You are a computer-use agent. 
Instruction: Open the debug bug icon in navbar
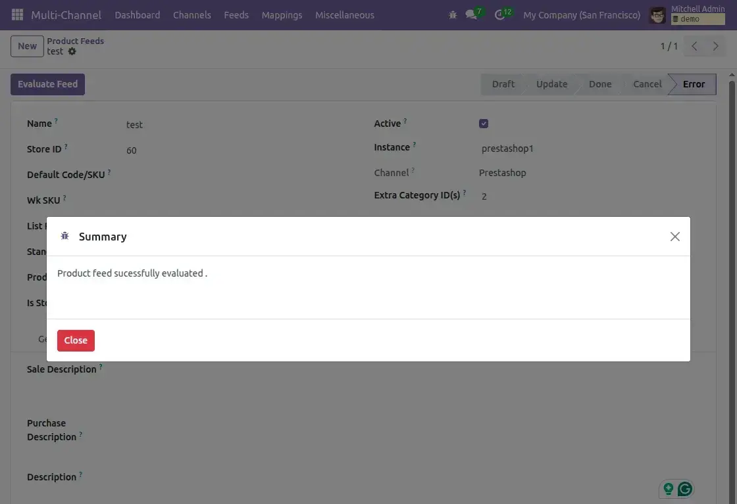point(453,15)
